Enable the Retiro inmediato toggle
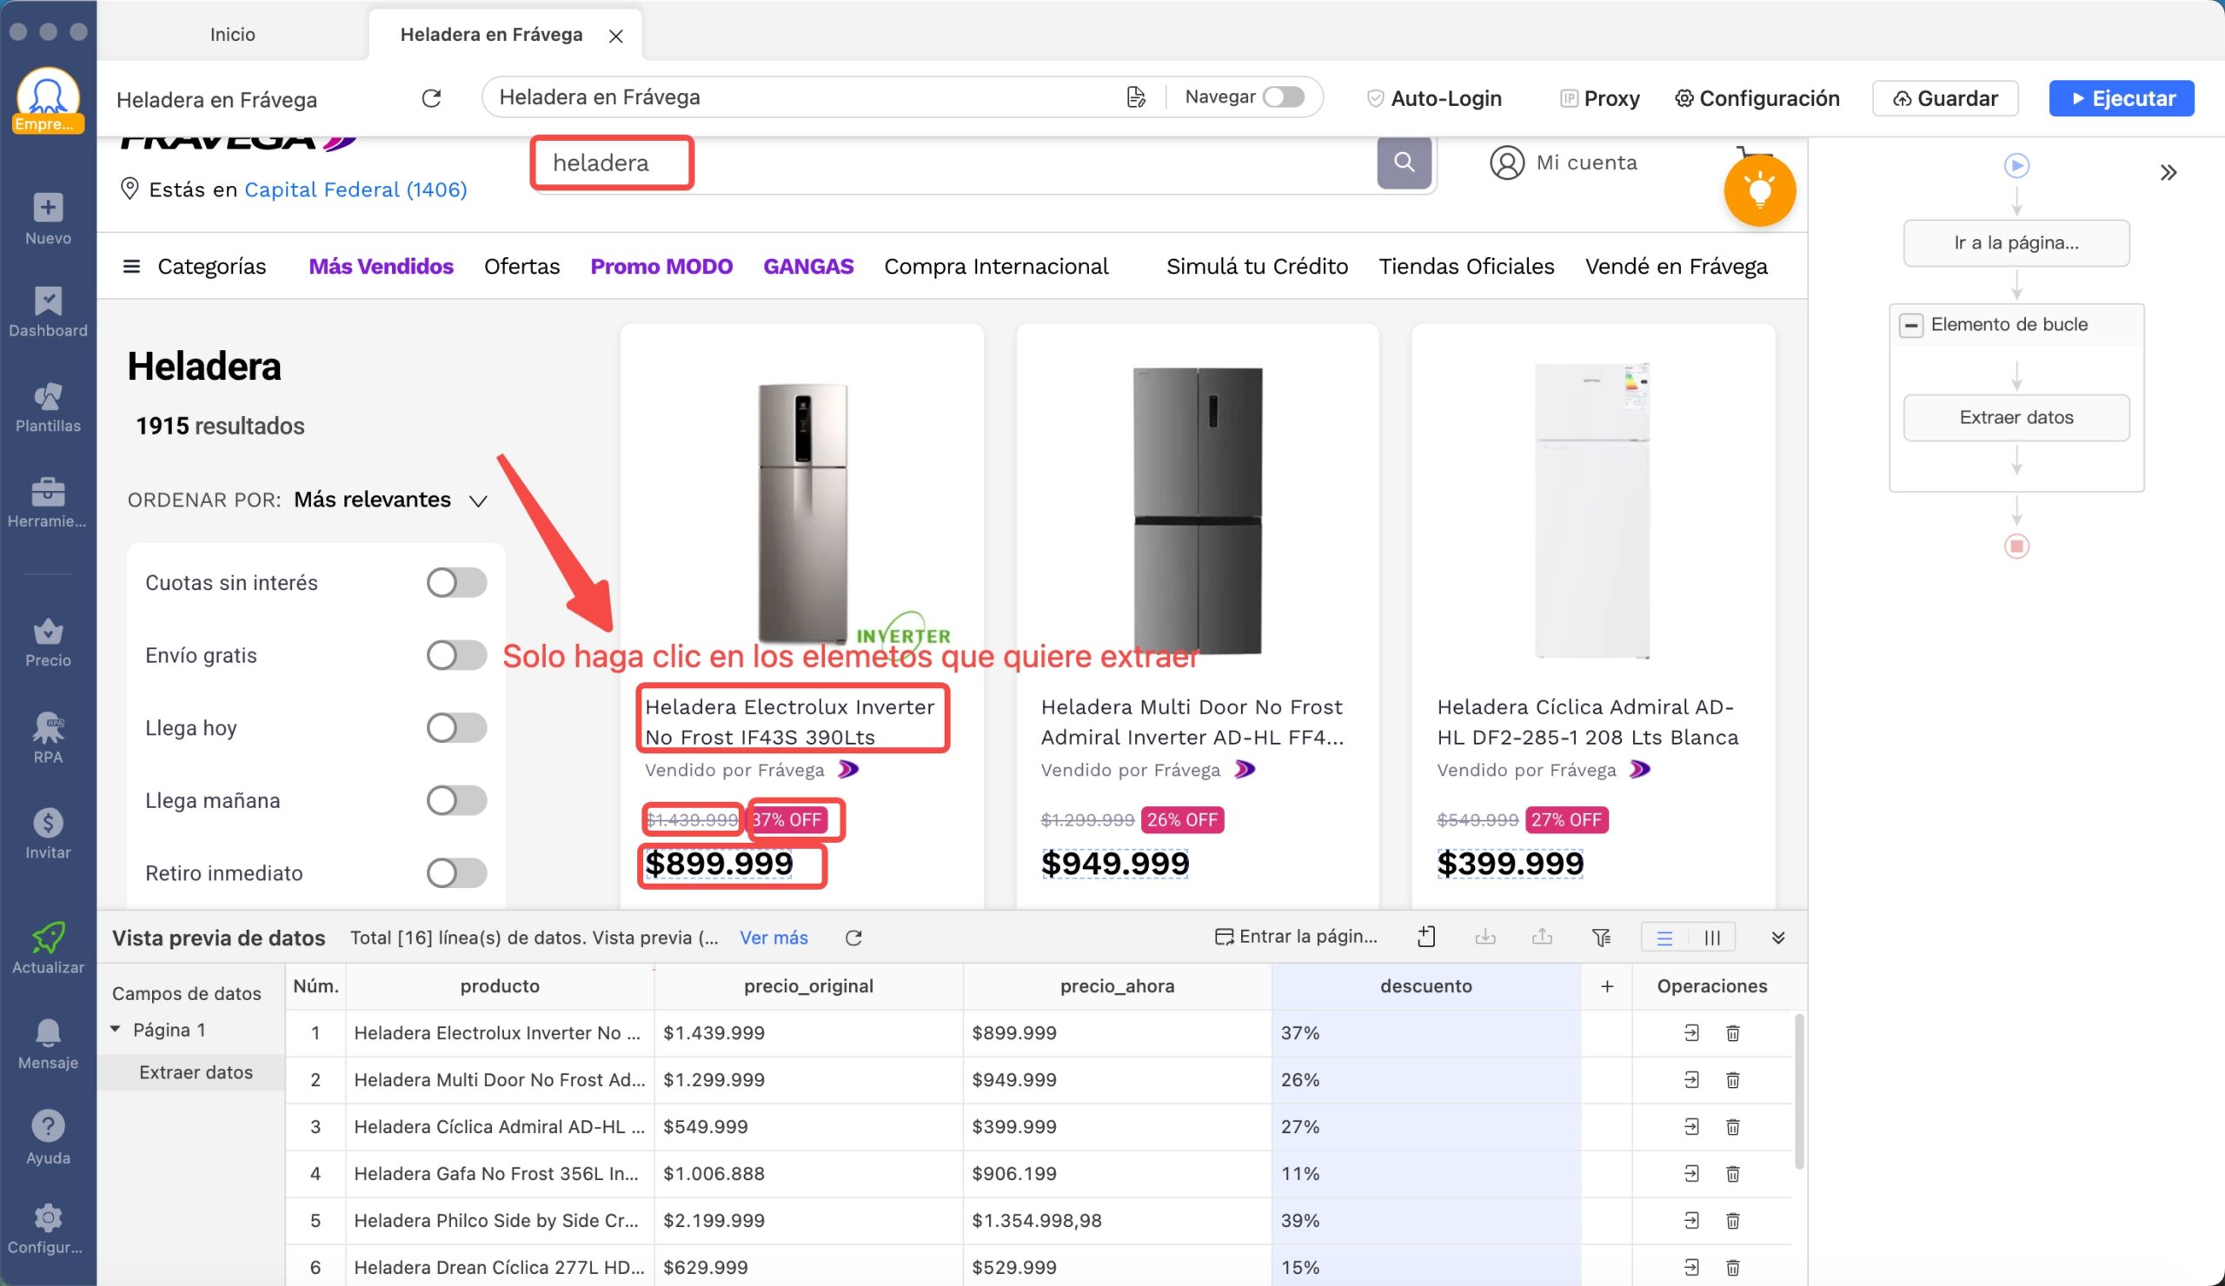2225x1286 pixels. click(455, 873)
